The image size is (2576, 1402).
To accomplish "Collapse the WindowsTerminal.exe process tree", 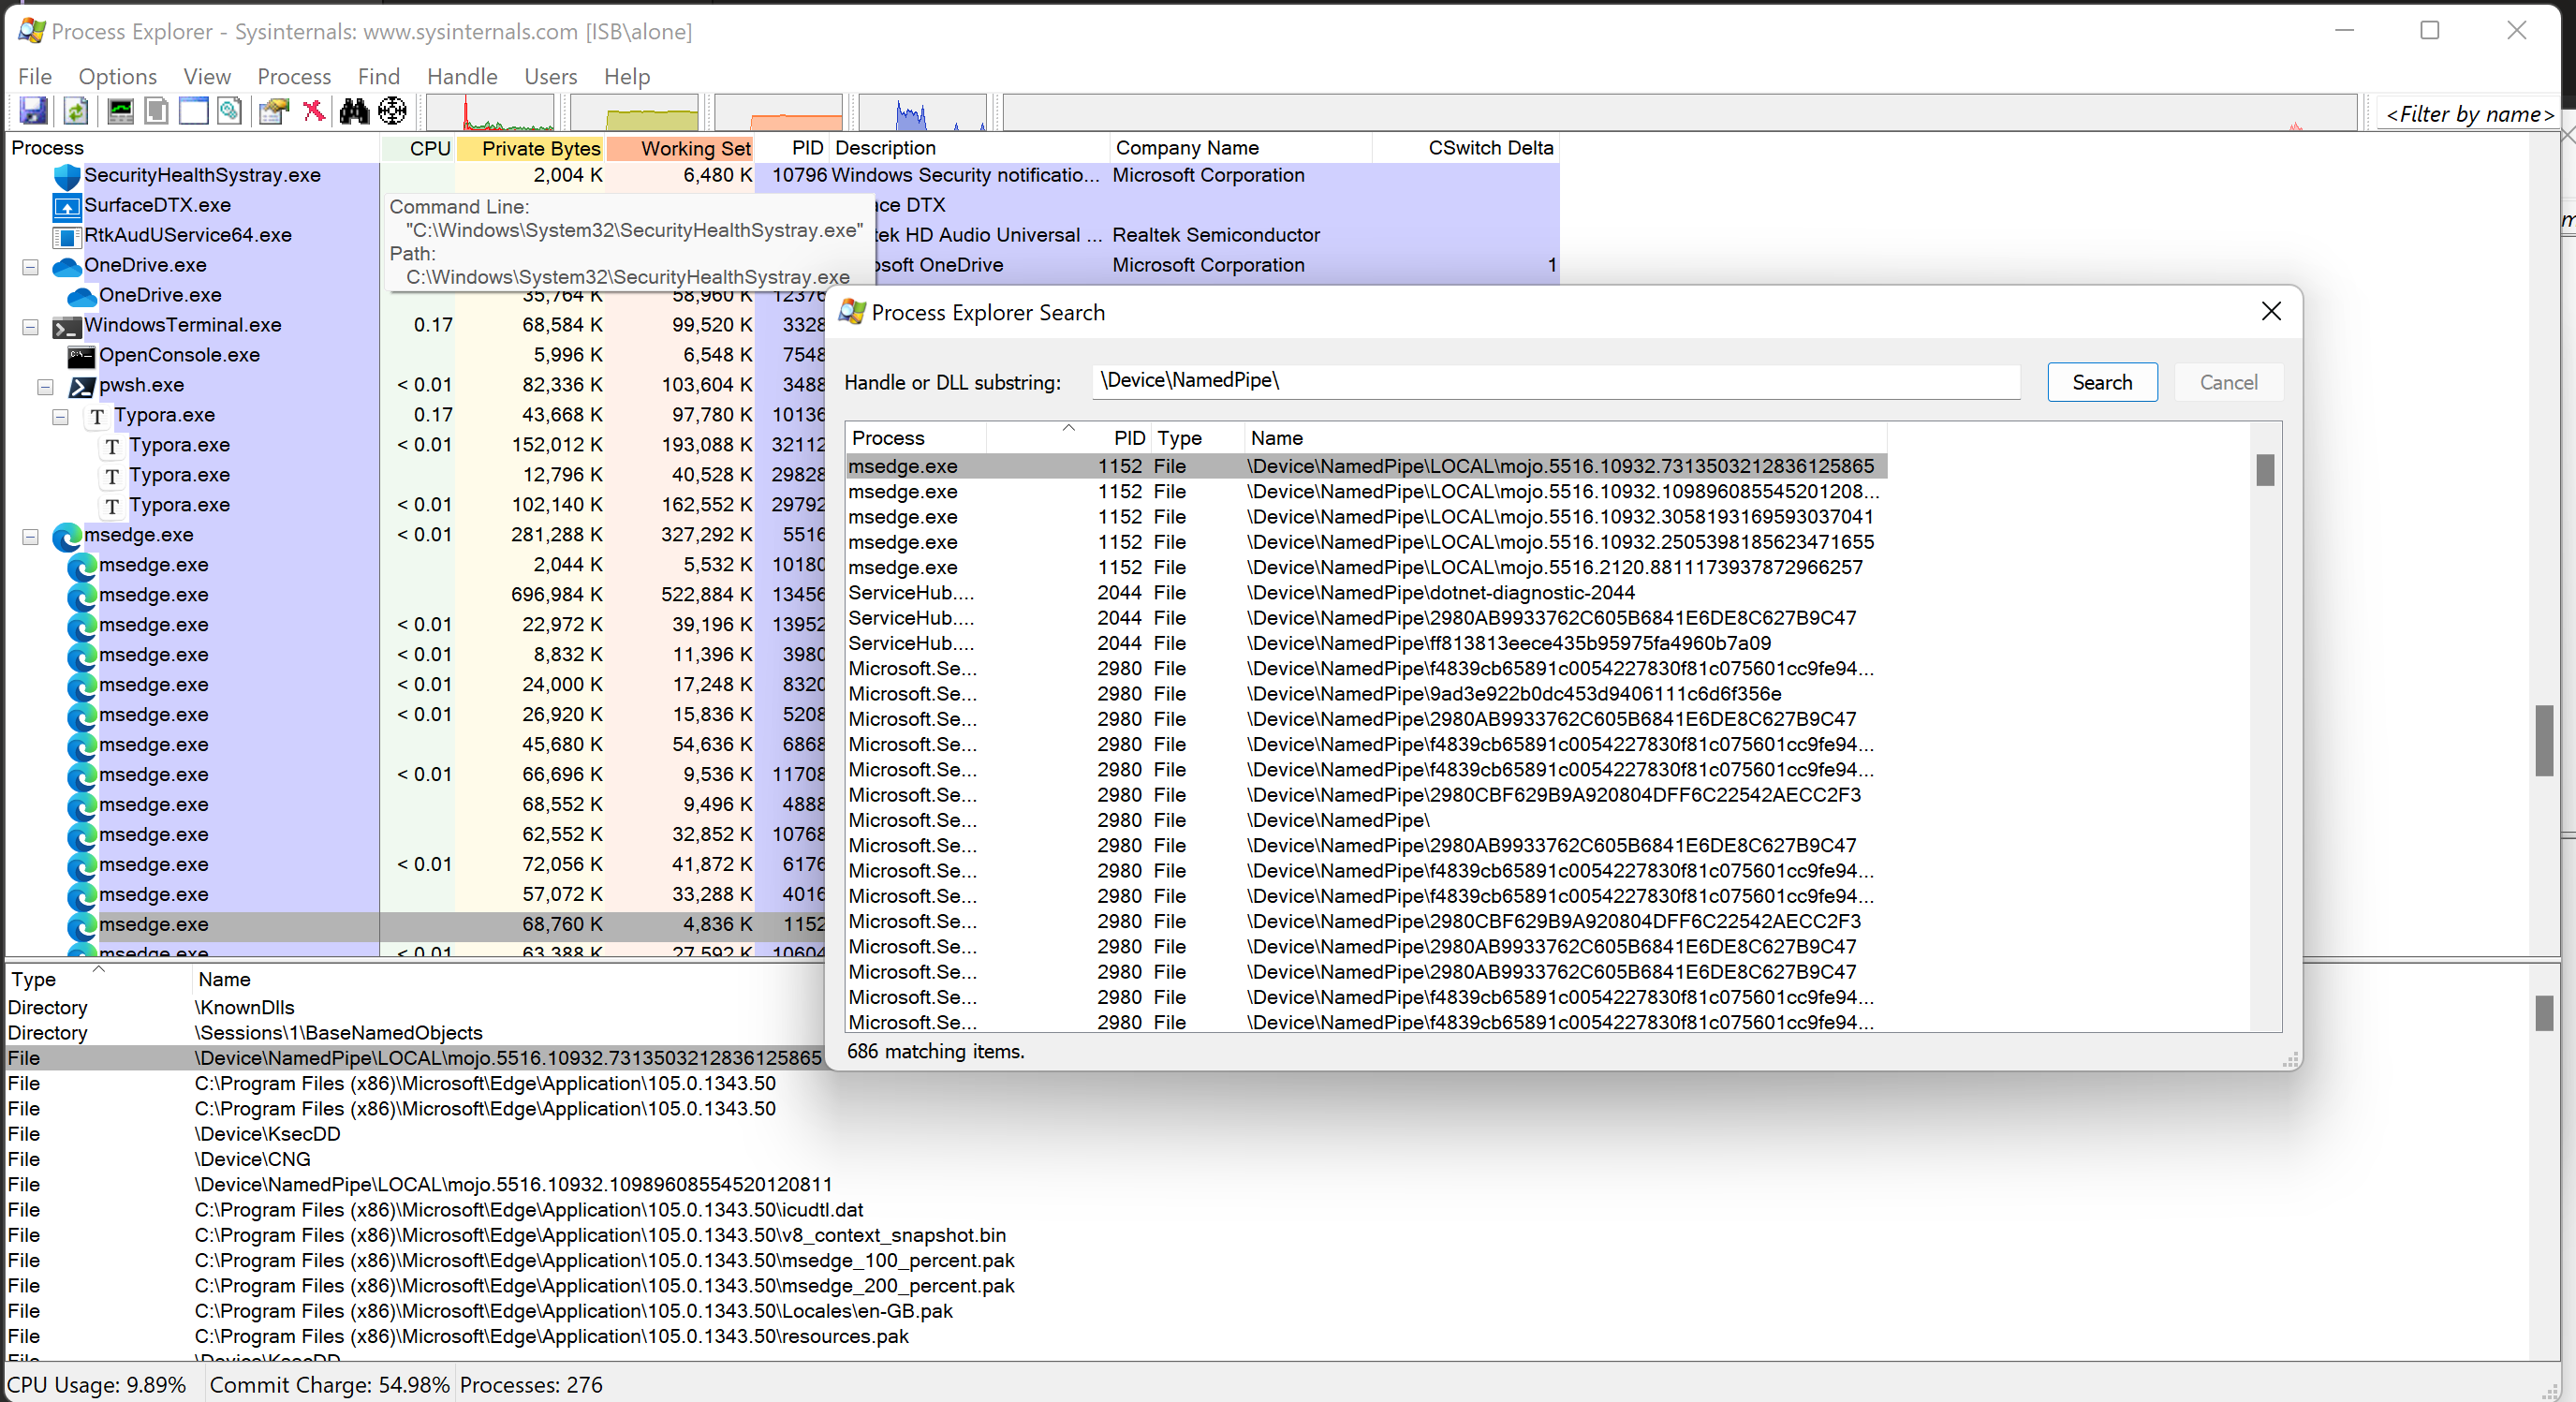I will [30, 327].
